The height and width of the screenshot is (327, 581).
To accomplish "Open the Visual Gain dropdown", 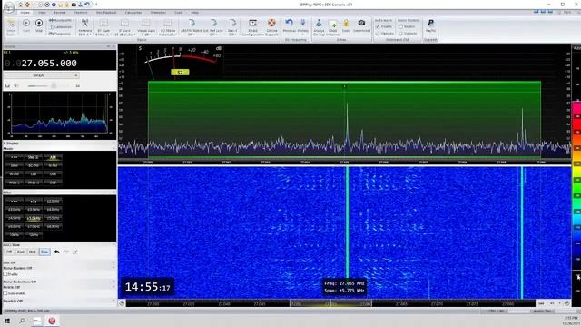I will 146,27.
